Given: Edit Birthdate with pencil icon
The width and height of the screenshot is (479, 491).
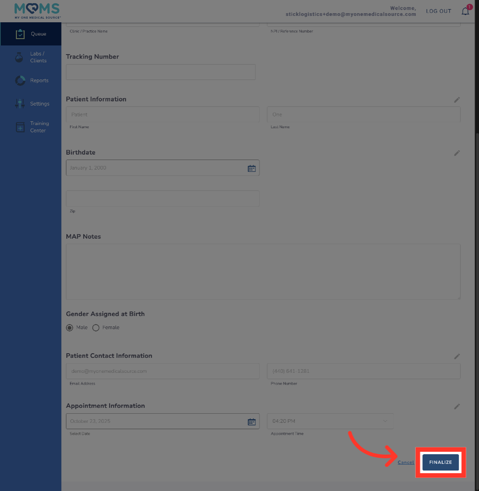Looking at the screenshot, I should (x=457, y=153).
